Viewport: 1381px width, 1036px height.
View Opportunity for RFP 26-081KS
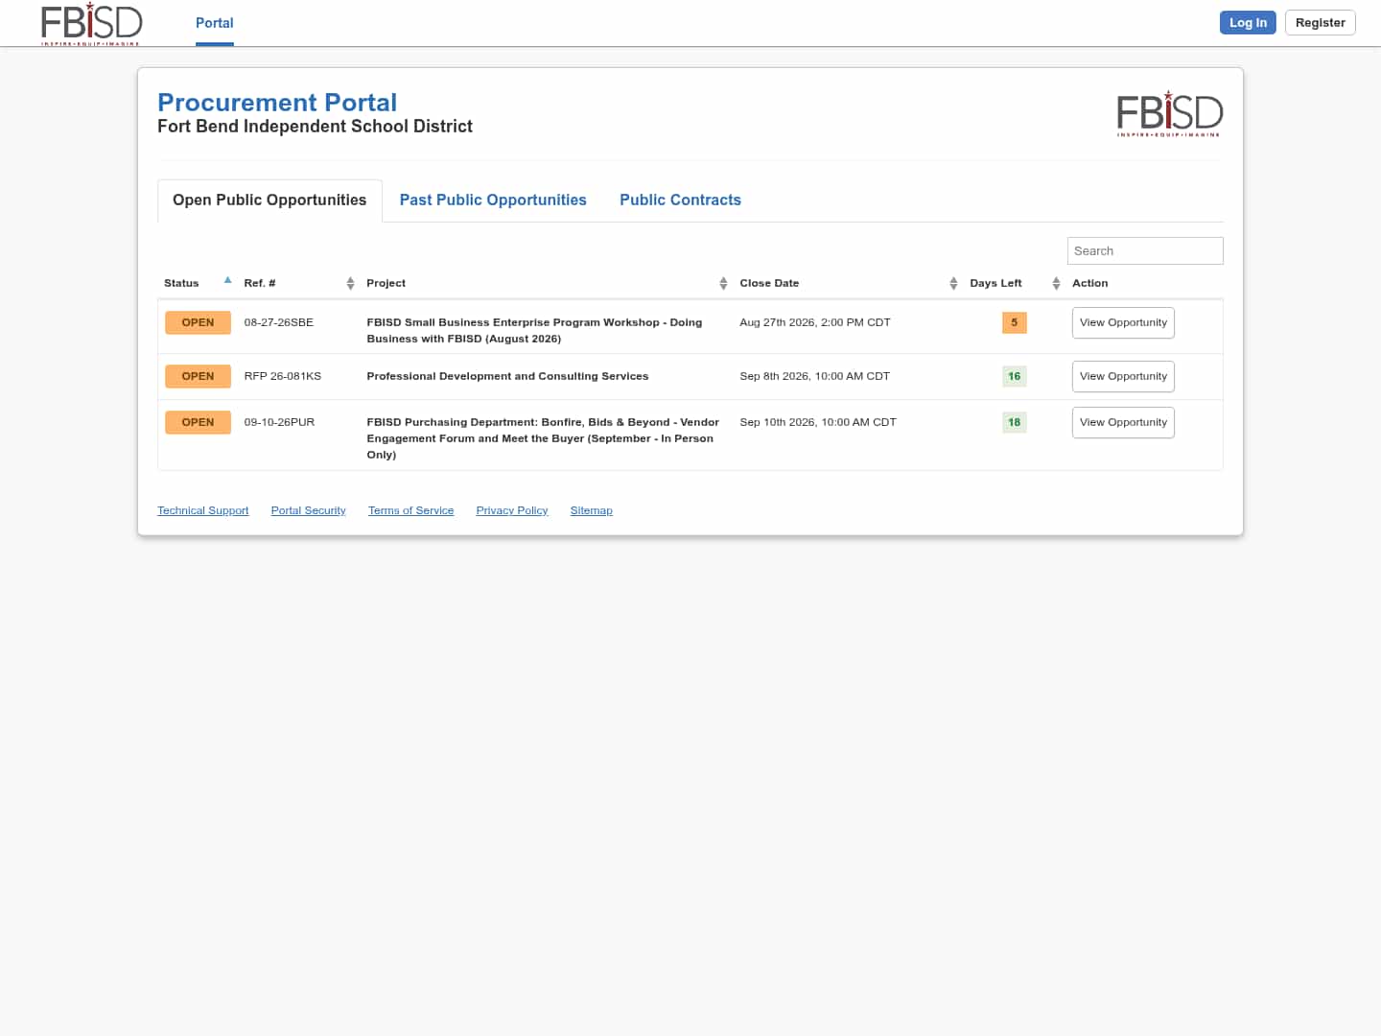pyautogui.click(x=1123, y=376)
